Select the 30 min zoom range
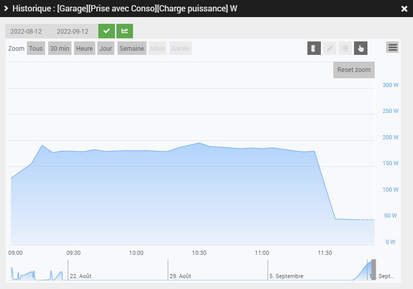The width and height of the screenshot is (413, 289). click(x=60, y=48)
